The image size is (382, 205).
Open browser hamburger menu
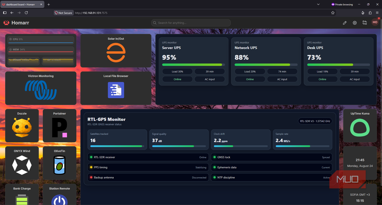coord(377,13)
